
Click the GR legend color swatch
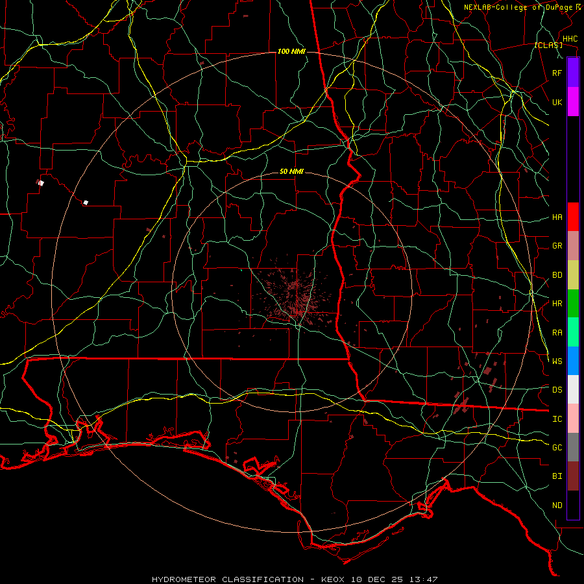(x=573, y=246)
